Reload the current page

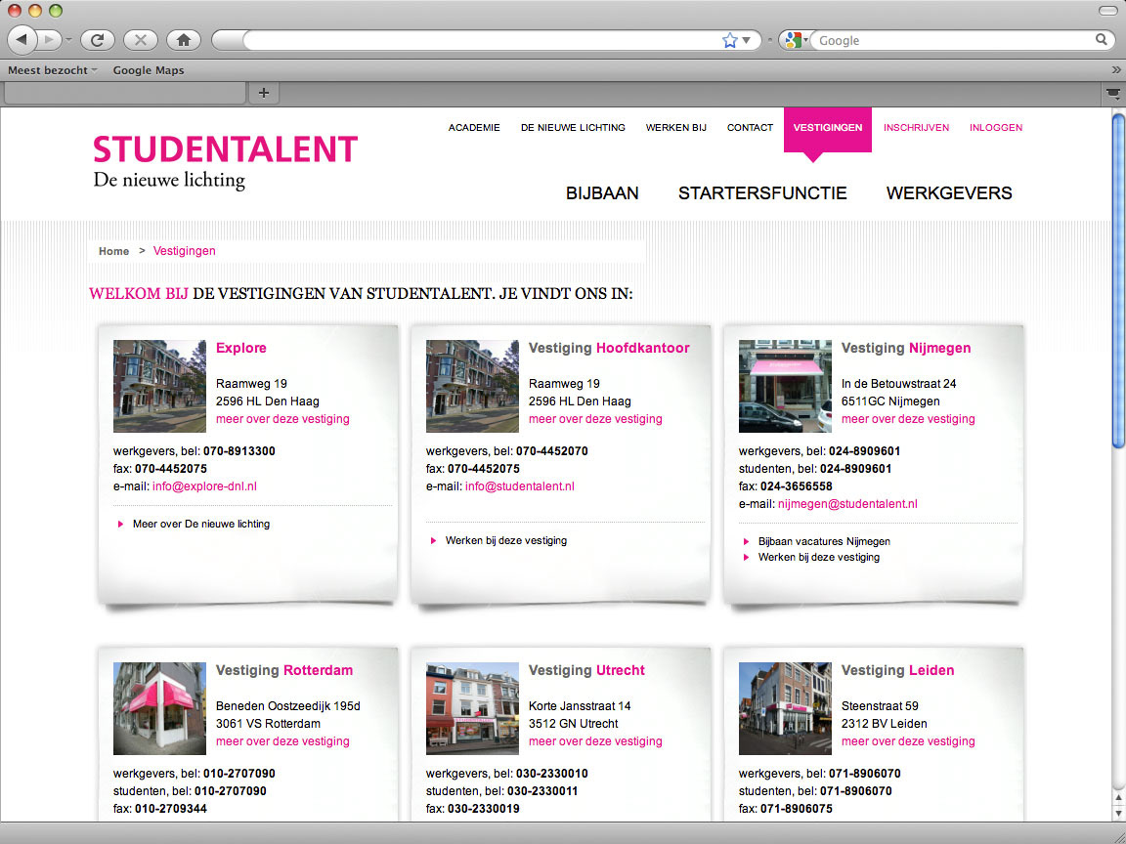coord(97,39)
